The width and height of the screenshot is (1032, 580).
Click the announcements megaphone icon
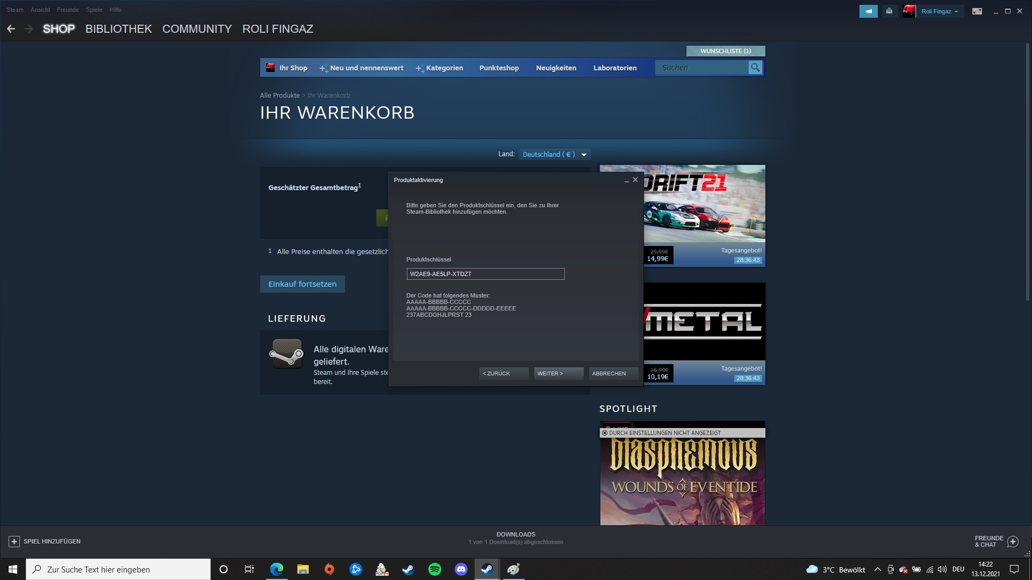pyautogui.click(x=868, y=11)
